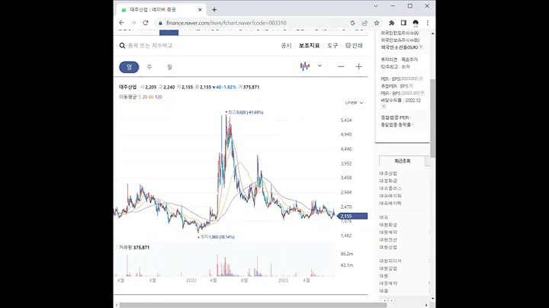Open the tab search chevron in the title bar
This screenshot has height=308, width=549.
pos(376,6)
